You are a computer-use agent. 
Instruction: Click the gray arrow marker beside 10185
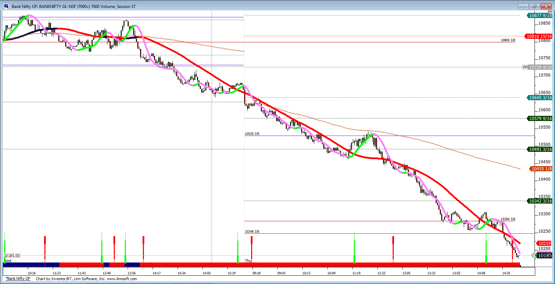tap(534, 256)
